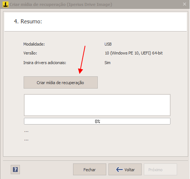The width and height of the screenshot is (190, 179).
Task: Click the Windows PE 10 UEFI version text
Action: (134, 53)
